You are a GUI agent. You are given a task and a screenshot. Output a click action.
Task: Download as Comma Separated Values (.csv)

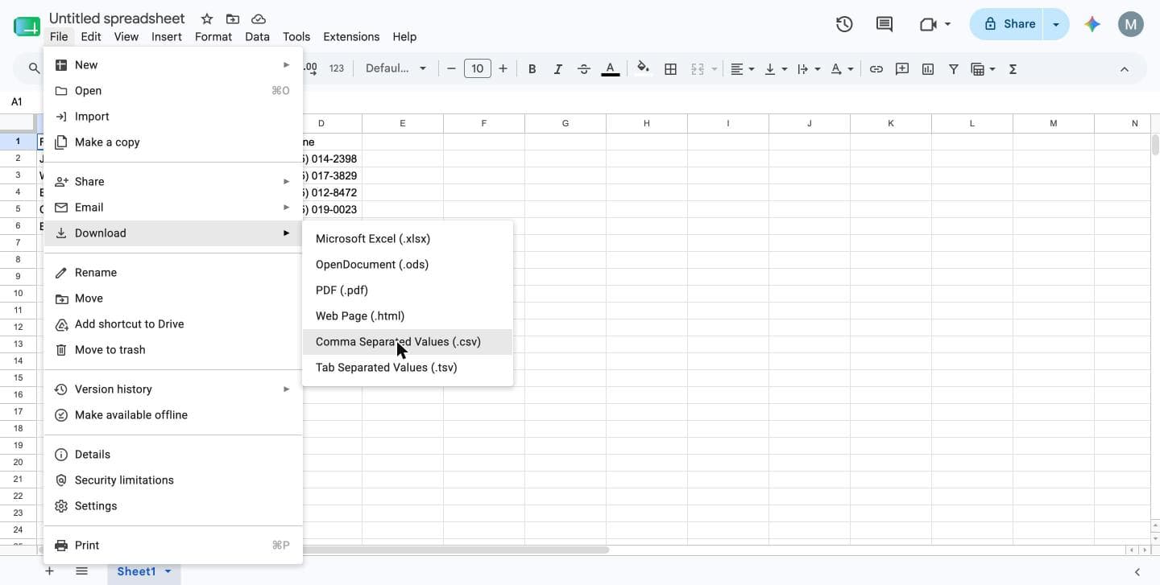coord(408,342)
